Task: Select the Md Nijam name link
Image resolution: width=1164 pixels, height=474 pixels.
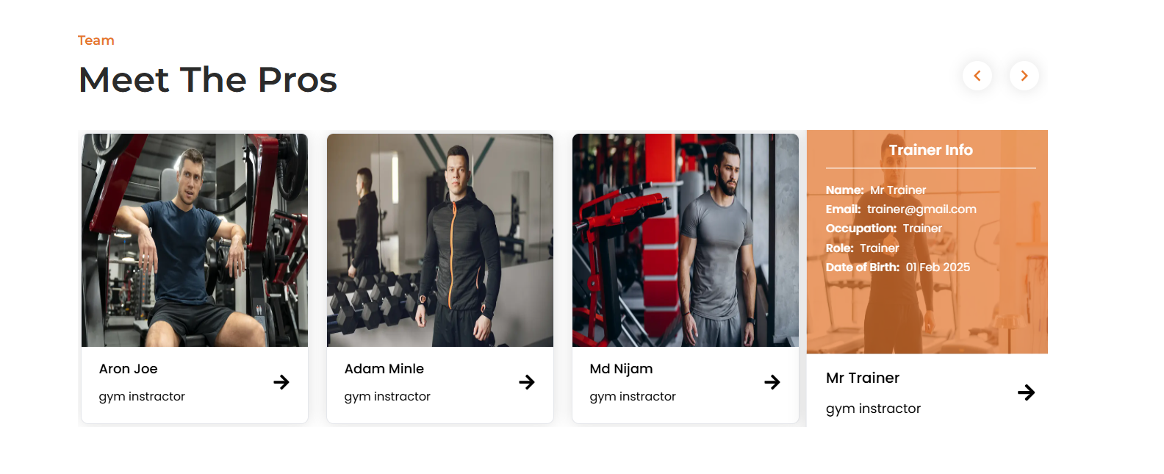Action: tap(621, 369)
